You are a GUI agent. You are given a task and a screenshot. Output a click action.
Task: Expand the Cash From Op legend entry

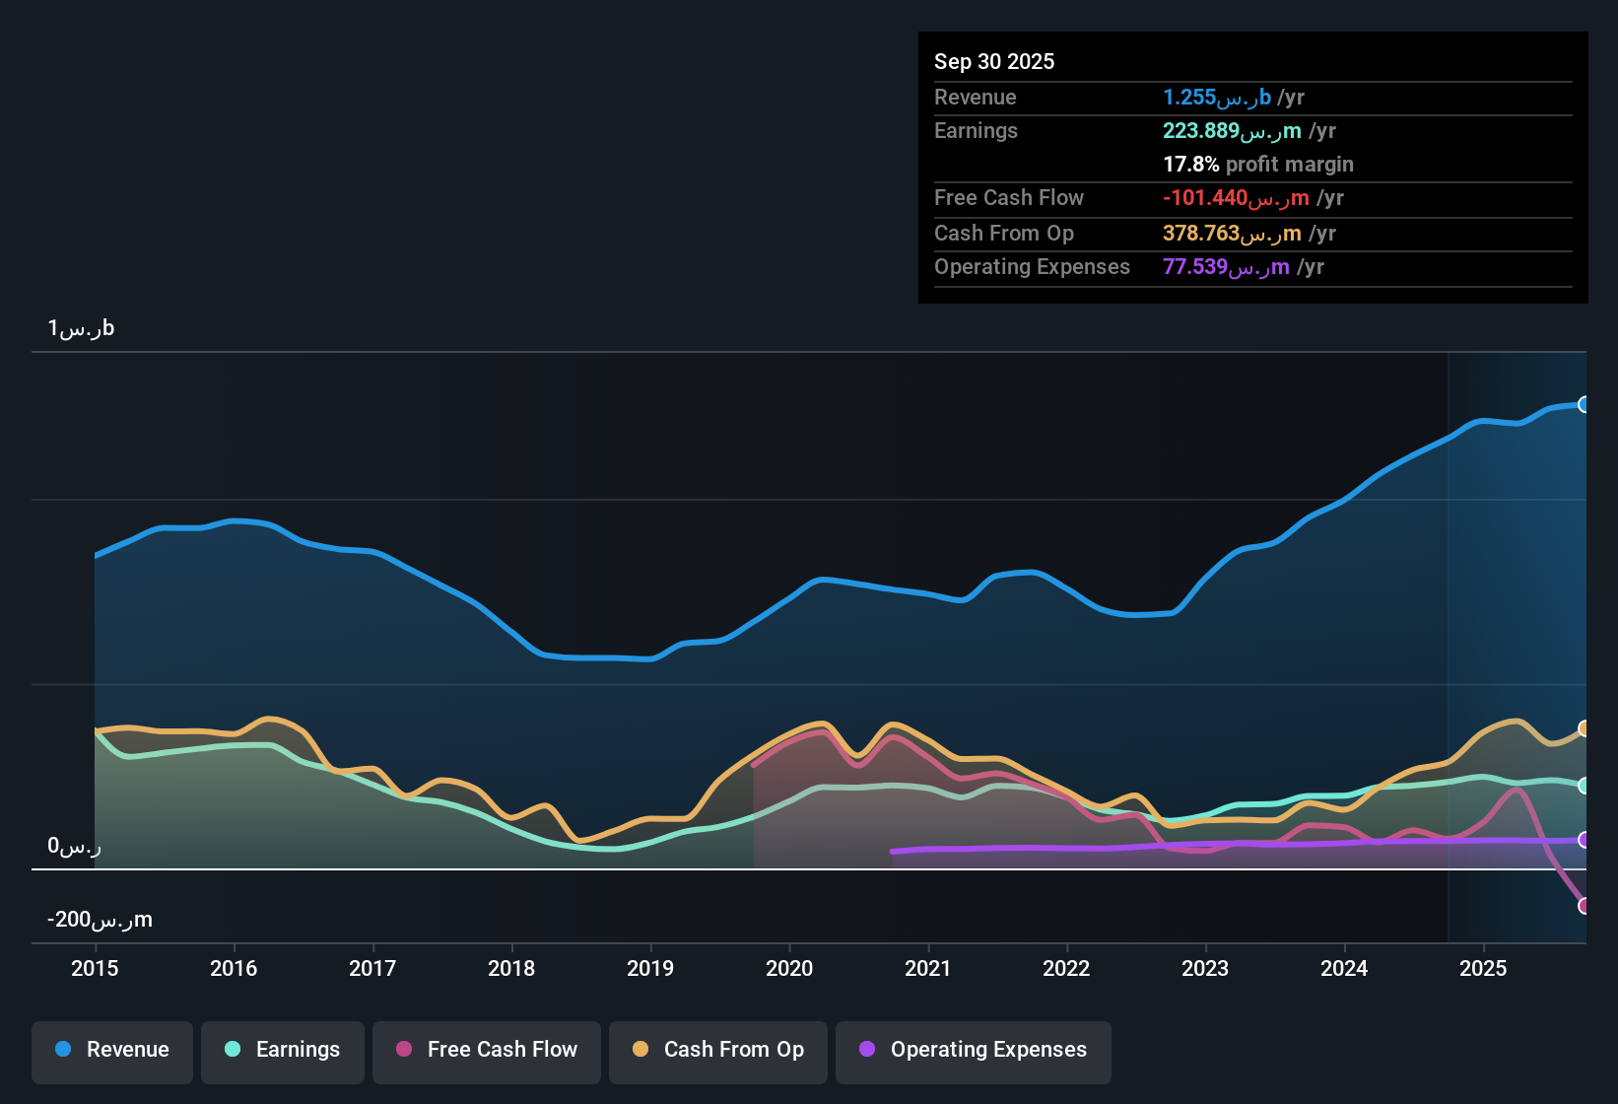pos(717,1050)
